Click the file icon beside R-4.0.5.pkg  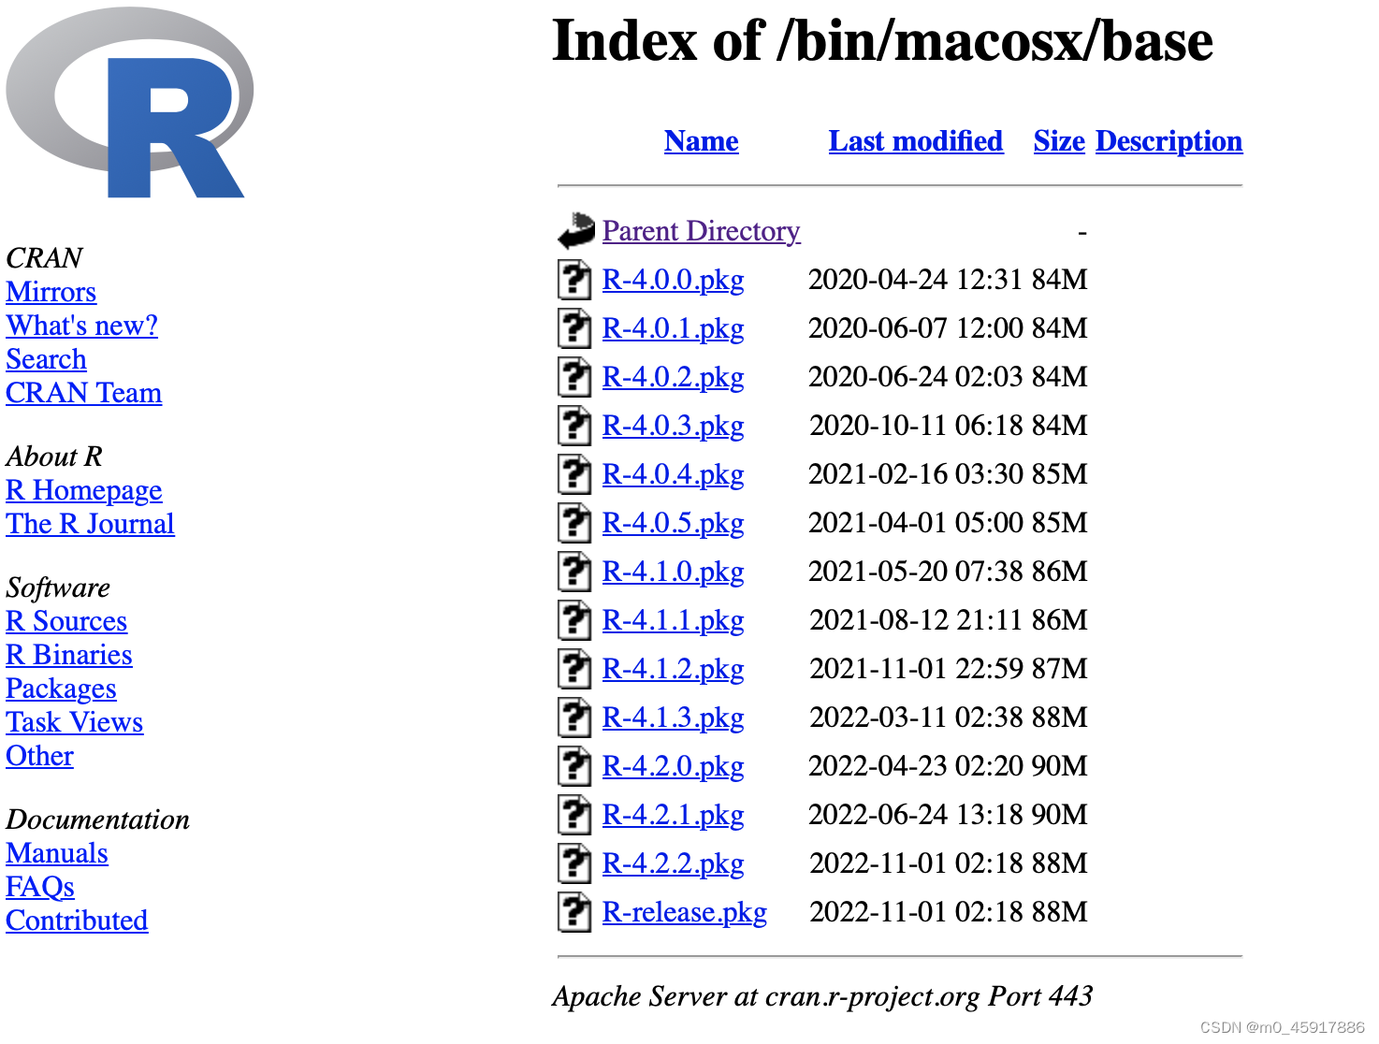point(574,522)
